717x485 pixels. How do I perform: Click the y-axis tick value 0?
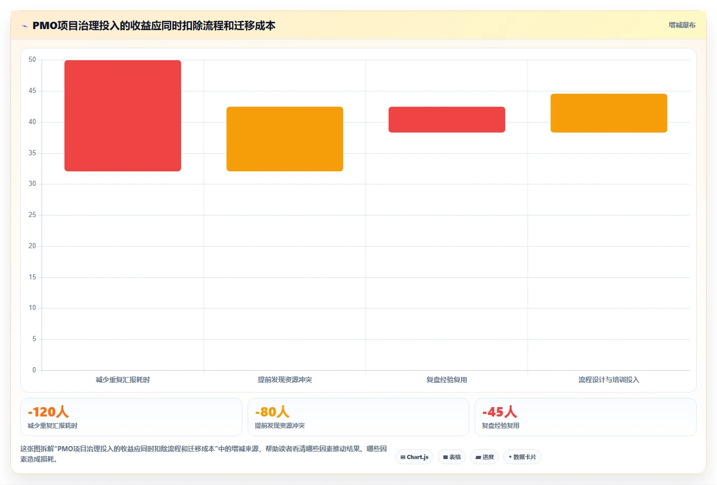[x=34, y=370]
